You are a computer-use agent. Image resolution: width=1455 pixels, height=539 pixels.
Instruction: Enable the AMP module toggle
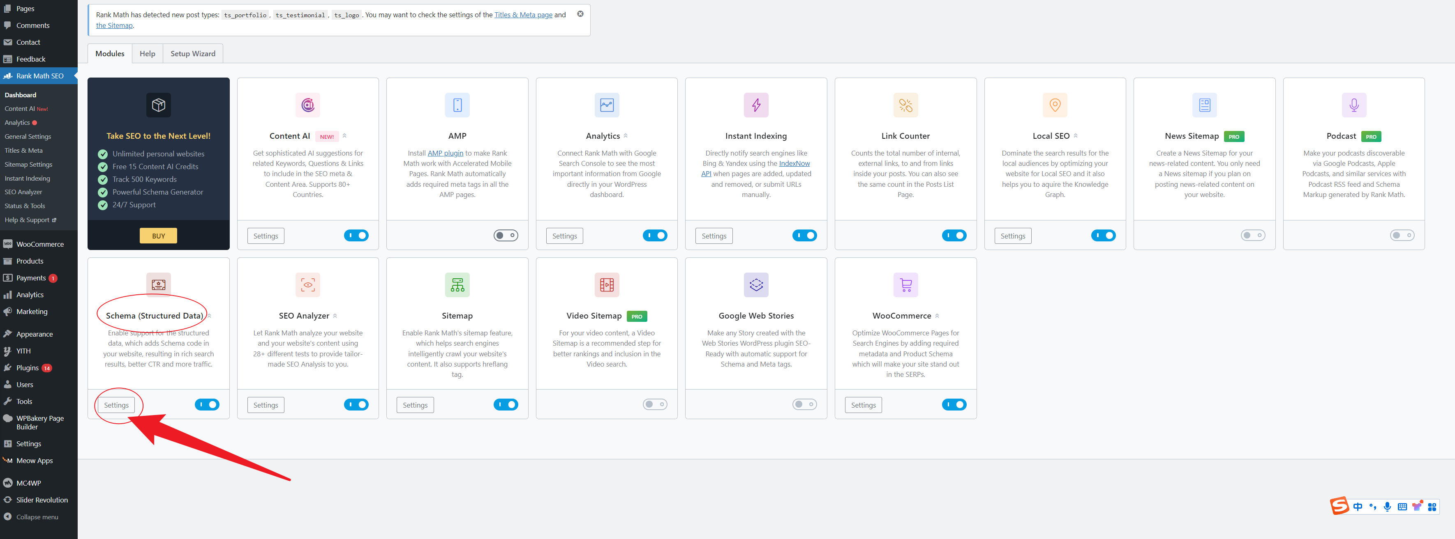click(506, 235)
